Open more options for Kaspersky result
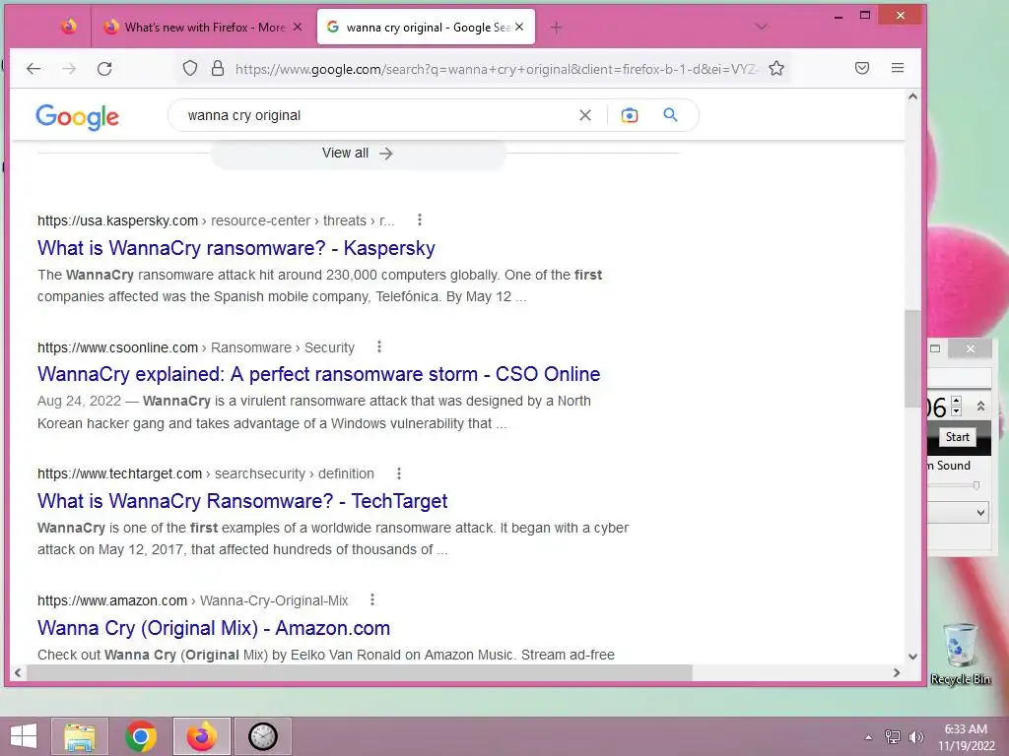 (x=420, y=220)
